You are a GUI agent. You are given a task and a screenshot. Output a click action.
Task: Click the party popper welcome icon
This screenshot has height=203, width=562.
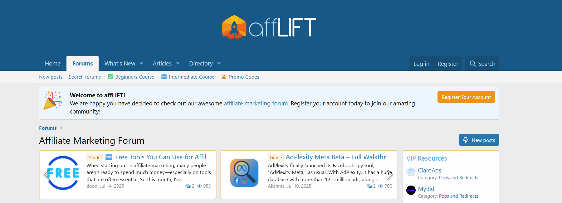click(x=53, y=100)
